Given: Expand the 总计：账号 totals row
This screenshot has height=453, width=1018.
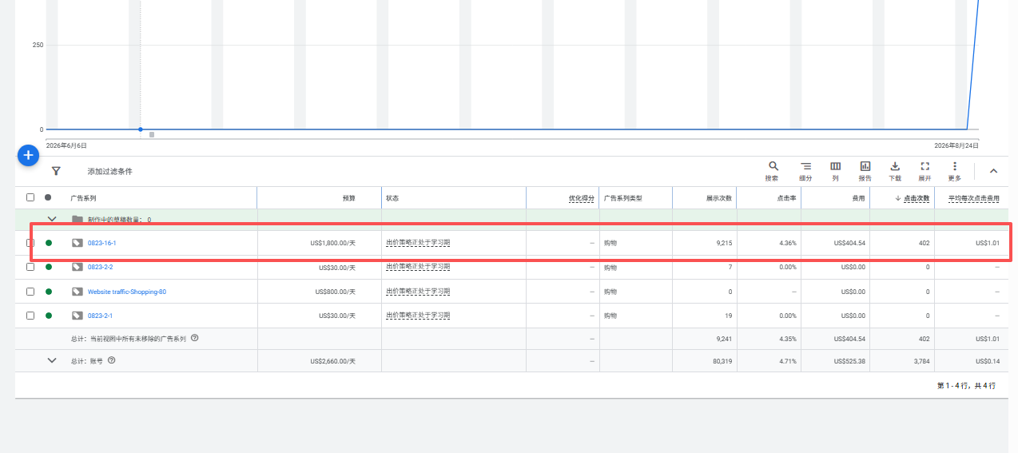Looking at the screenshot, I should (53, 360).
